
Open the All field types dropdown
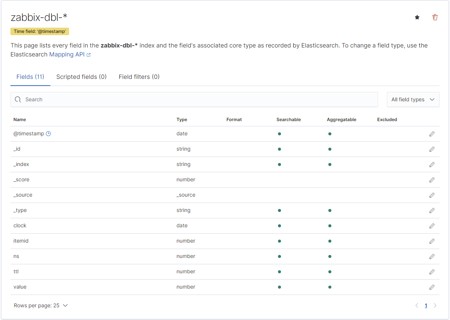[413, 99]
